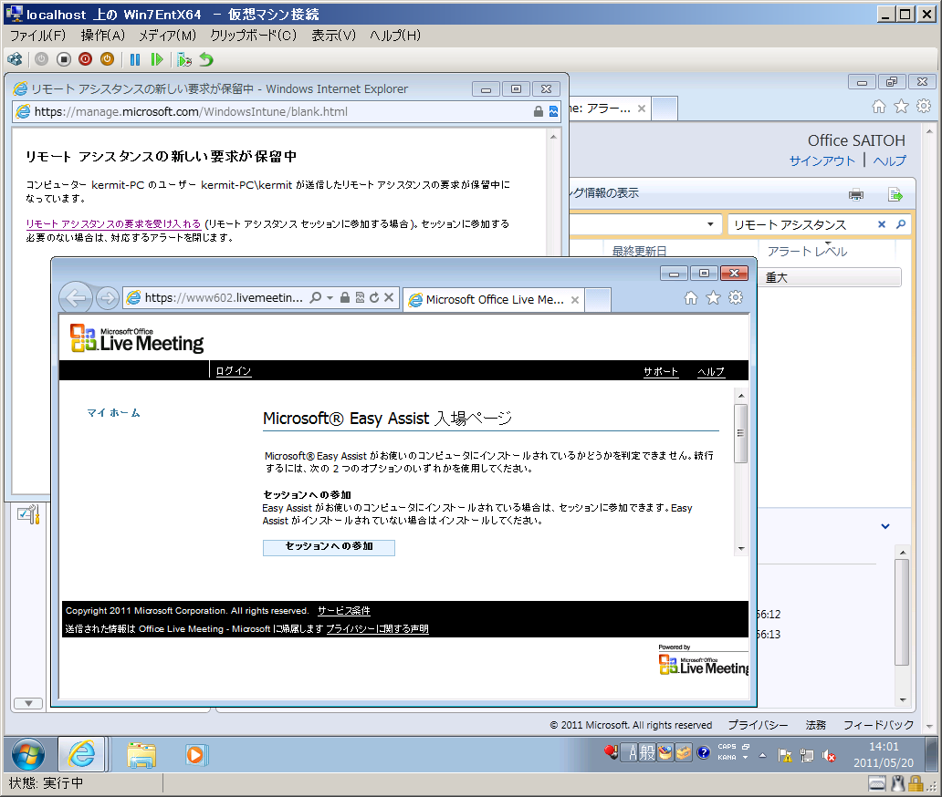The height and width of the screenshot is (797, 942).
Task: Revert the virtual machine with green undo arrow
Action: (x=206, y=59)
